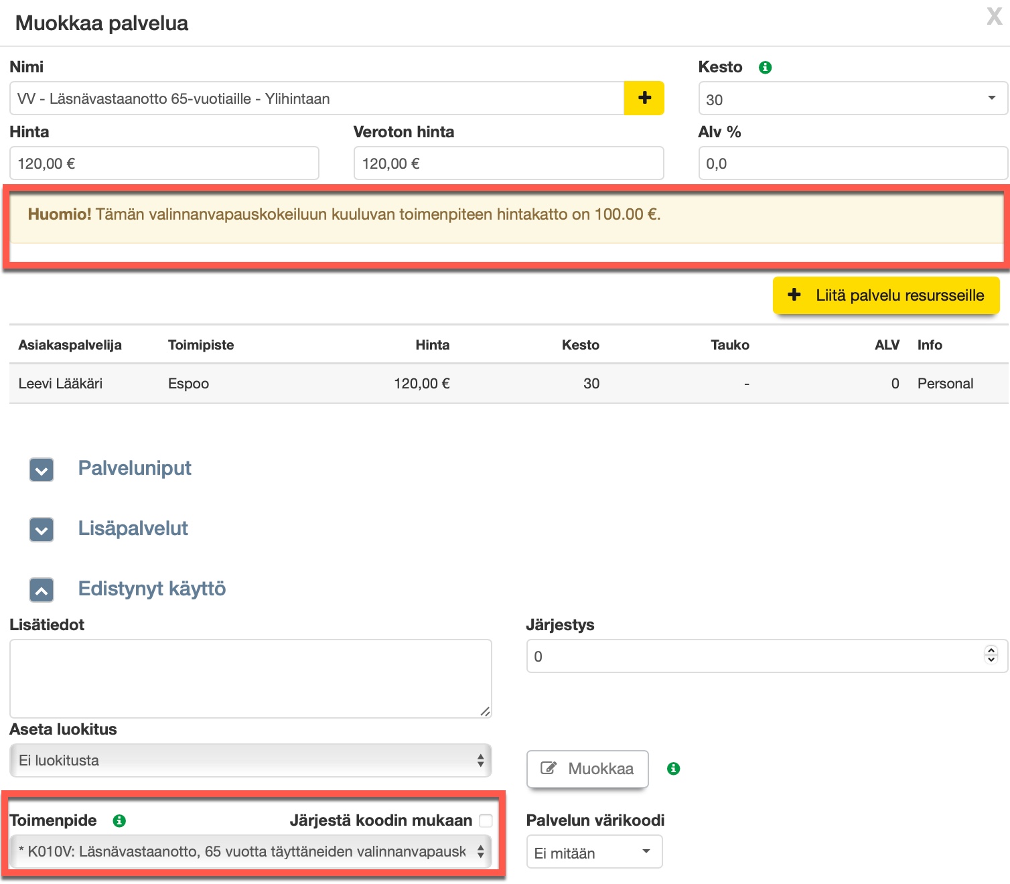Click the Järjestys number stepper arrows
The image size is (1010, 884).
pos(991,655)
